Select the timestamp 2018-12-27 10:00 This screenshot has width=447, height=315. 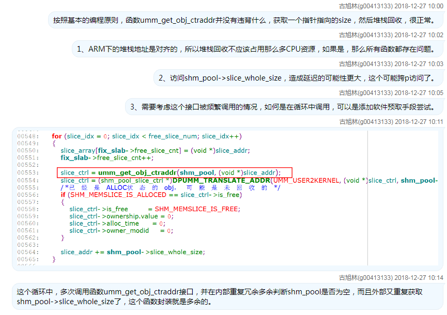tap(420, 6)
